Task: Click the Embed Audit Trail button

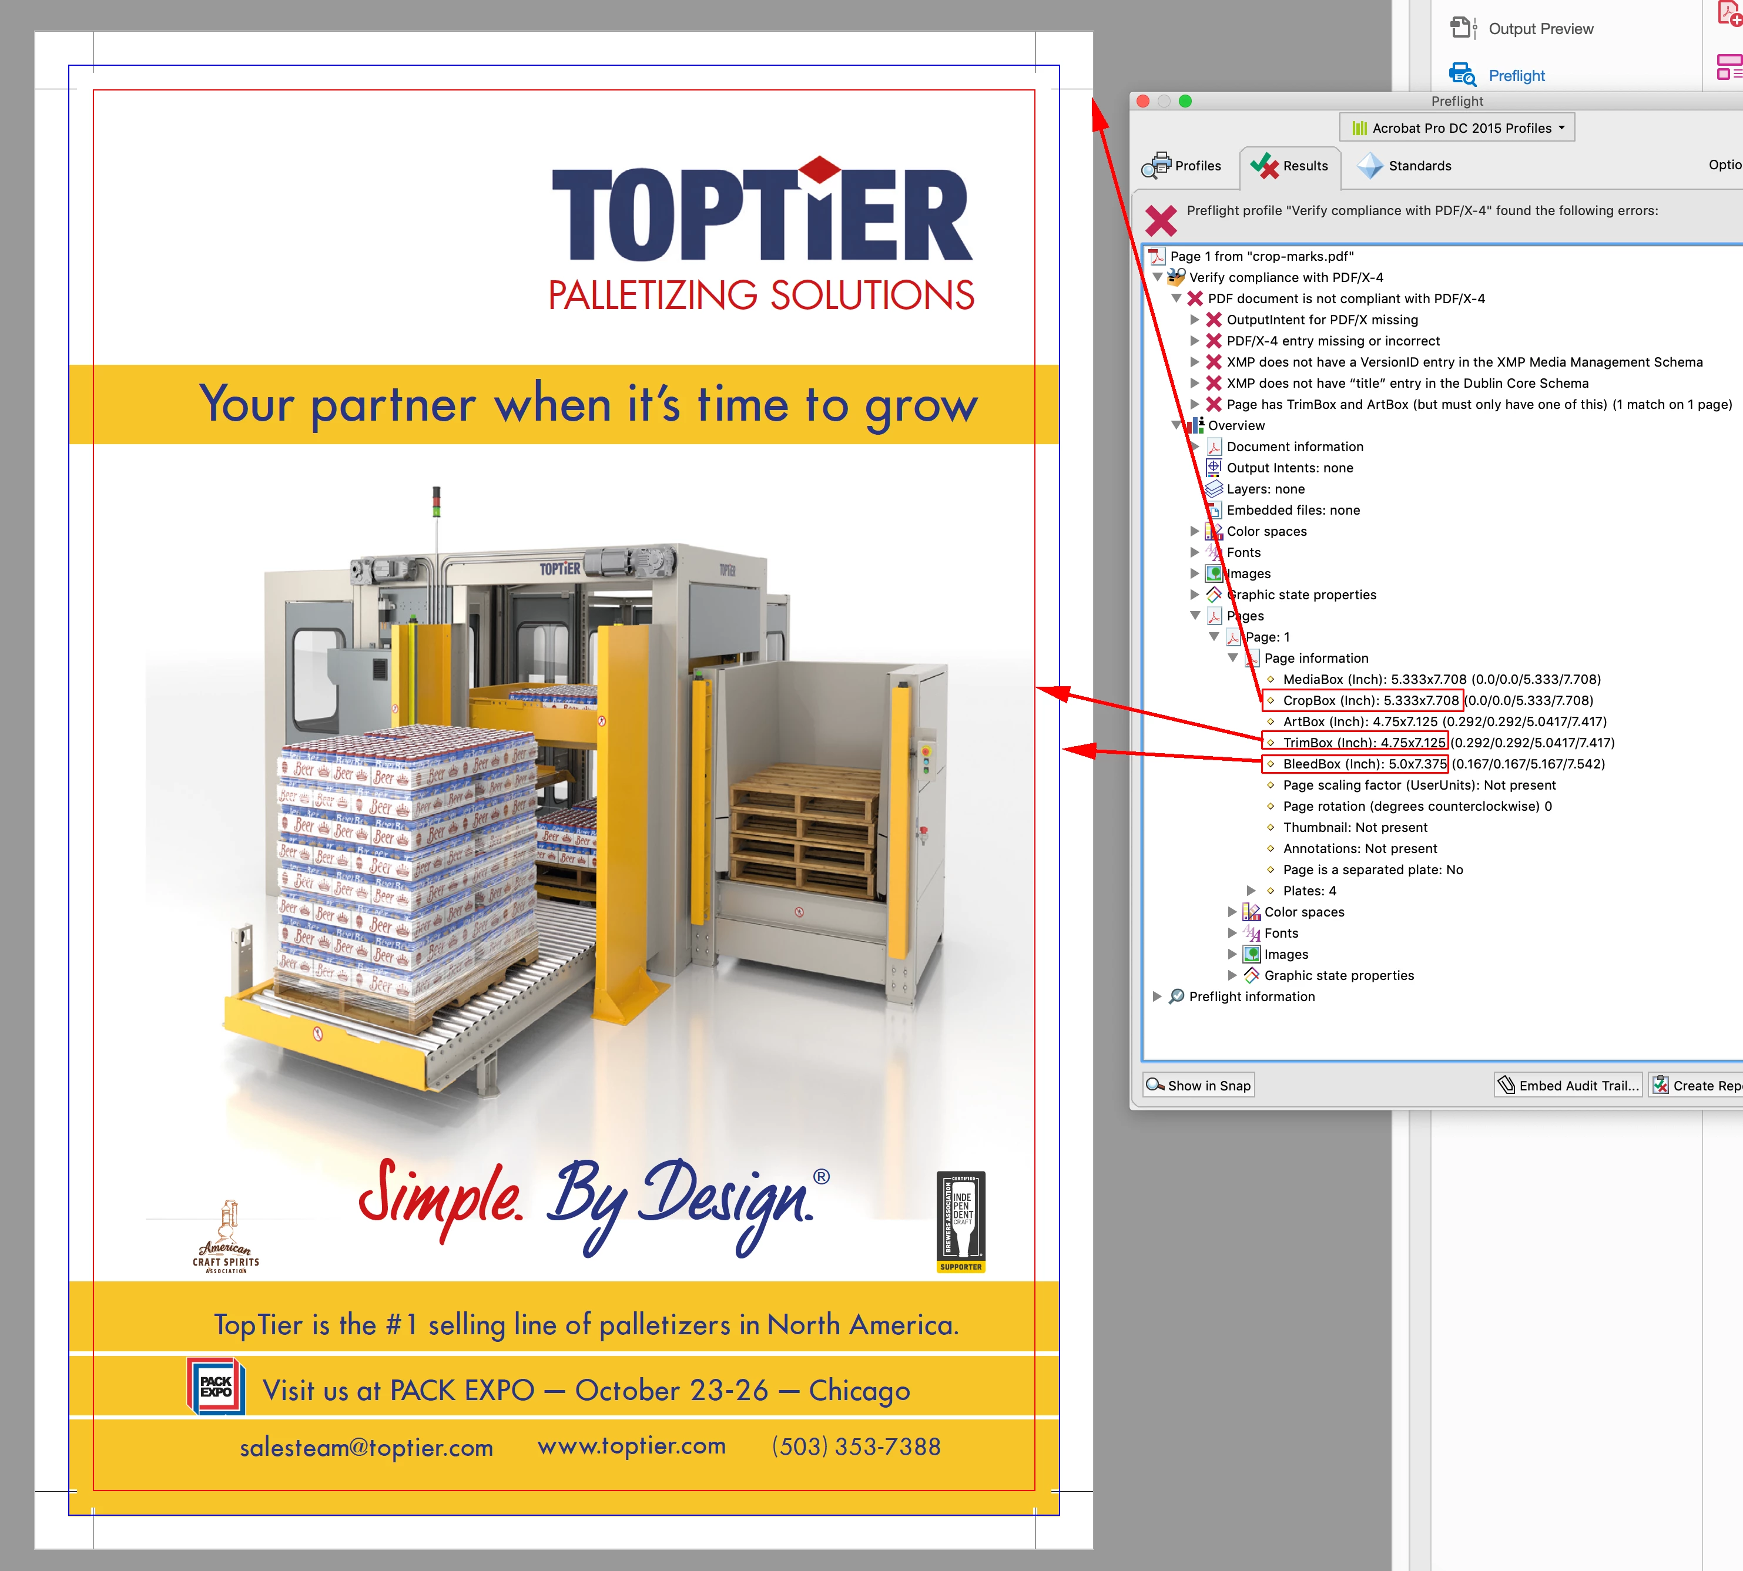Action: coord(1568,1085)
